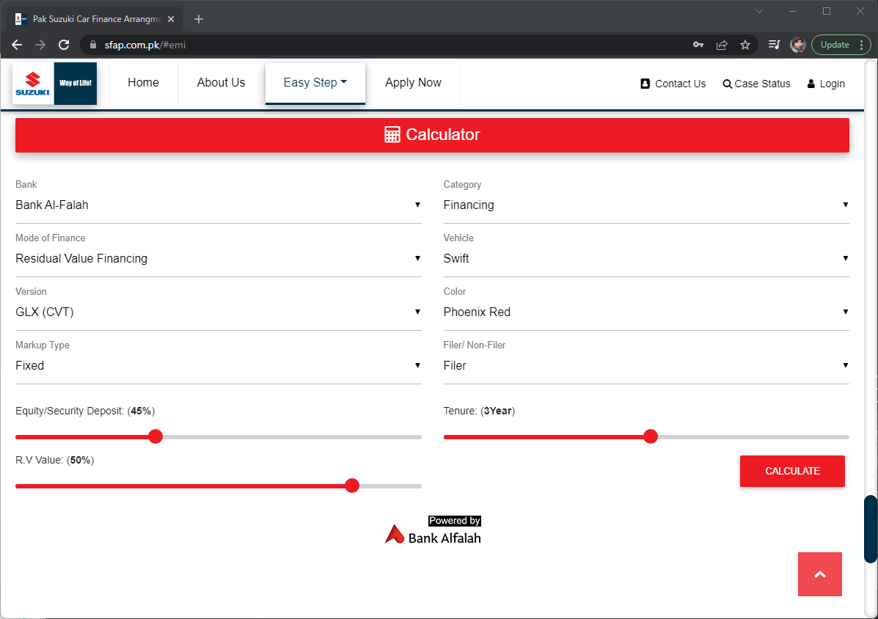Click the Suzuki logo

[x=54, y=84]
